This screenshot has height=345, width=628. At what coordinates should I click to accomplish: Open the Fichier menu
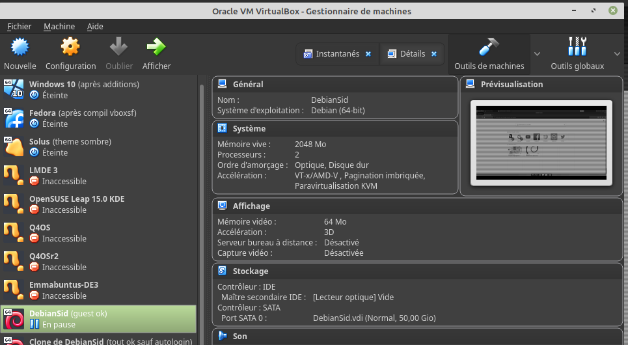tap(20, 27)
